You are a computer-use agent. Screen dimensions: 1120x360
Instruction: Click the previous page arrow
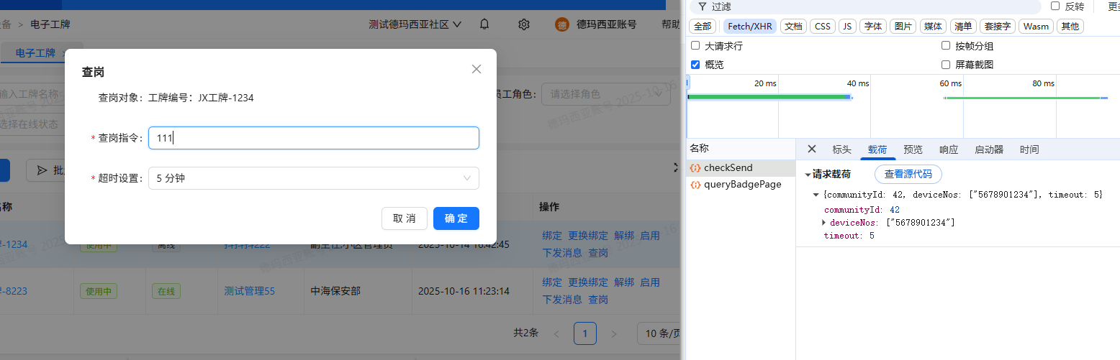click(x=556, y=333)
